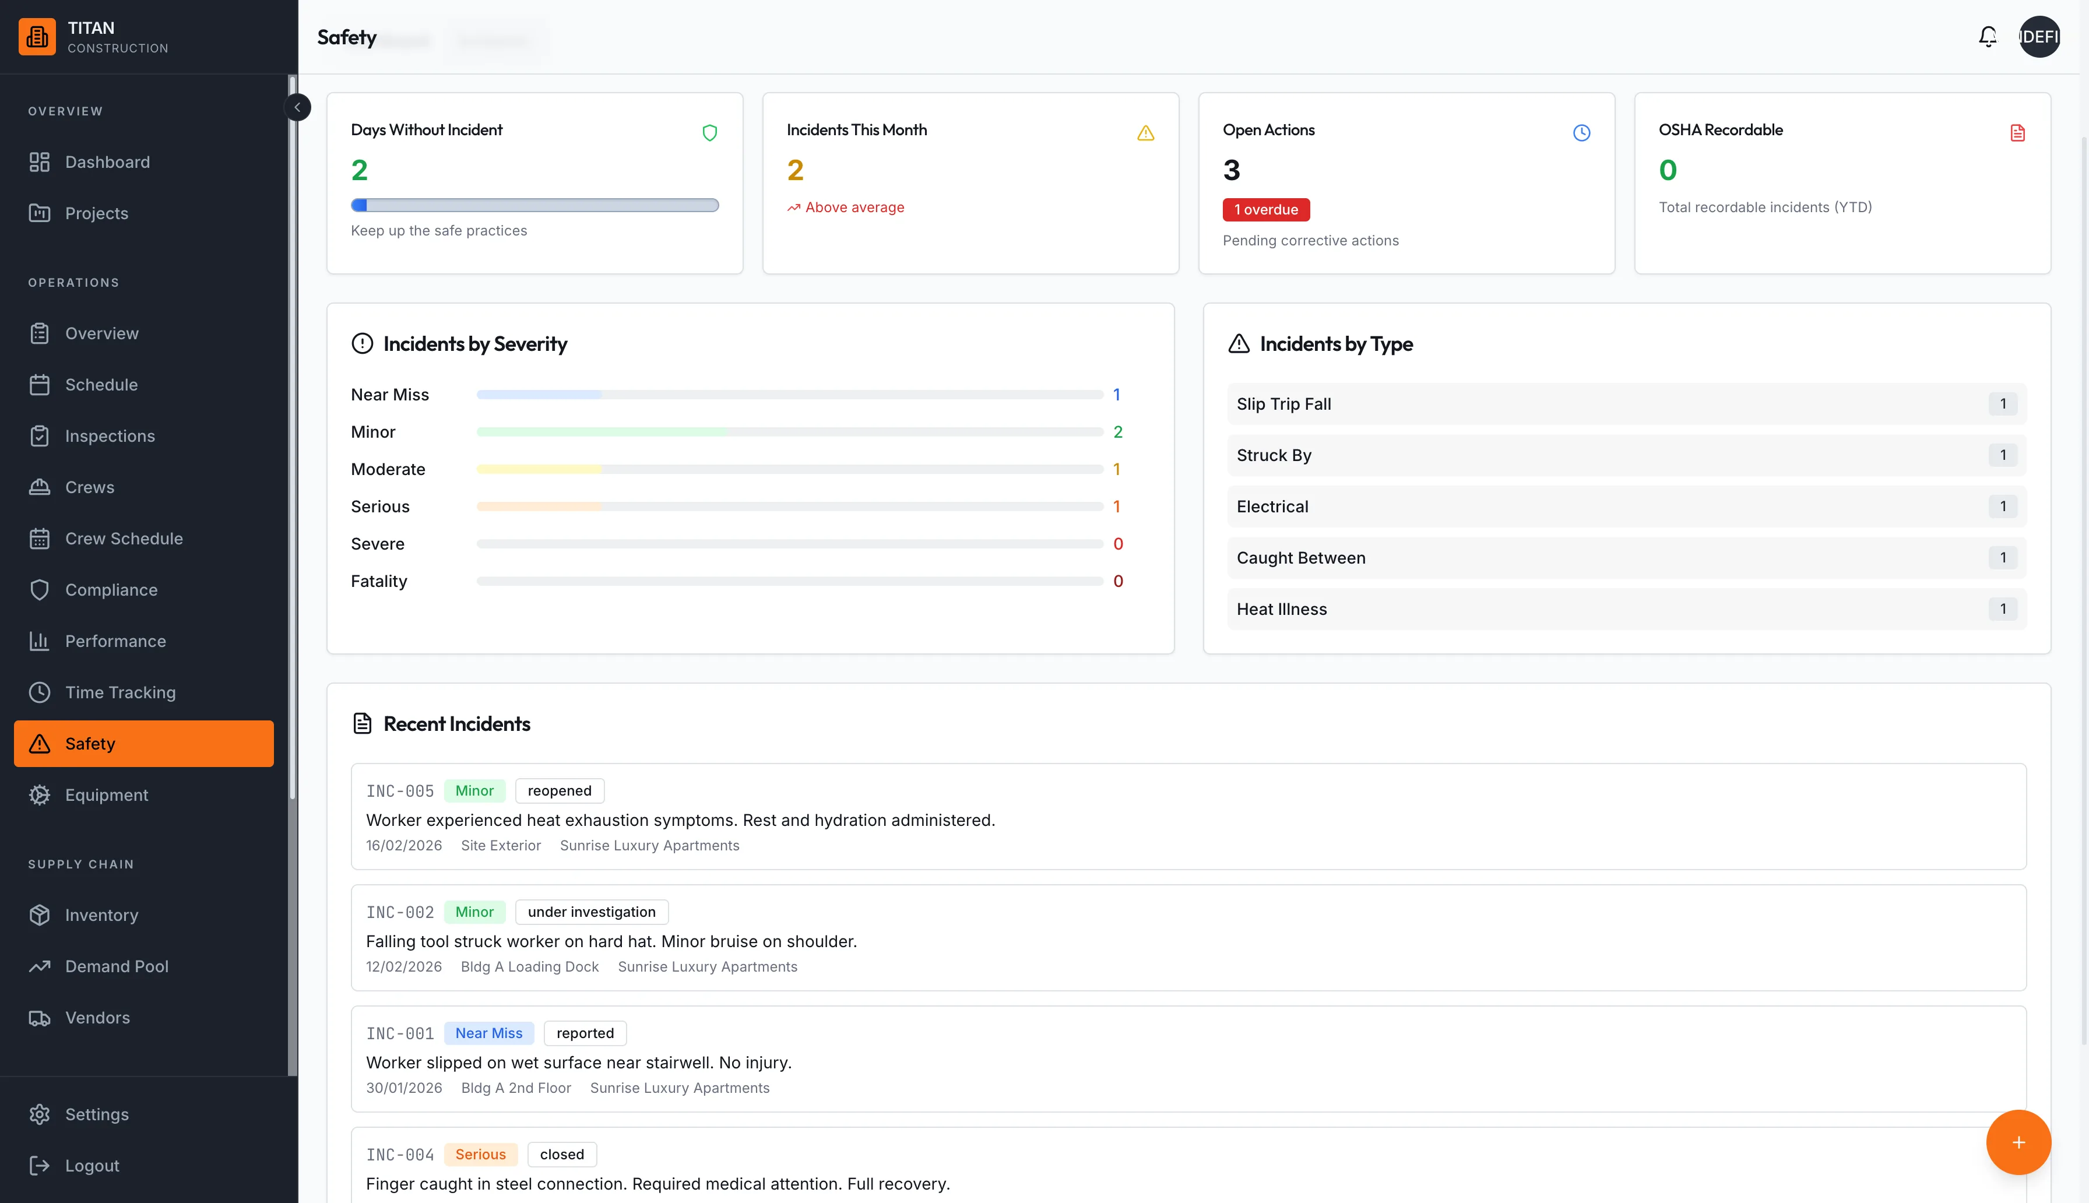Click the Electrical type row
Viewport: 2089px width, 1203px height.
point(1627,506)
